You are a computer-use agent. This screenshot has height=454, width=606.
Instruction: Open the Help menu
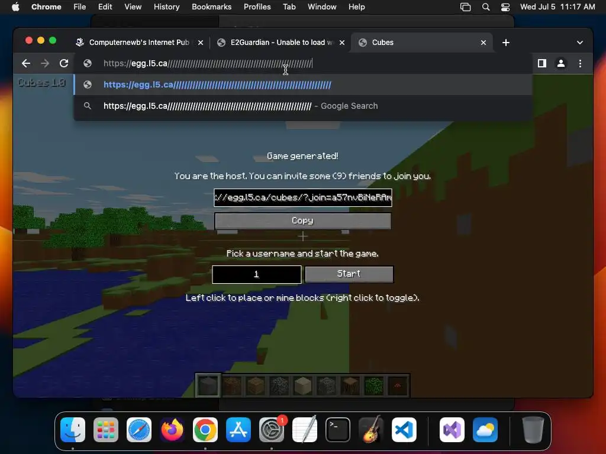356,7
